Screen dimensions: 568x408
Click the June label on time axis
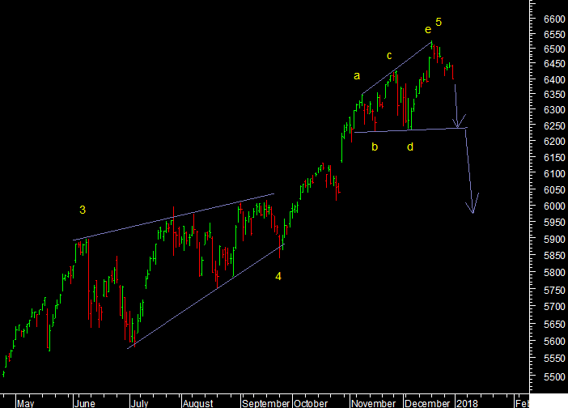point(85,402)
